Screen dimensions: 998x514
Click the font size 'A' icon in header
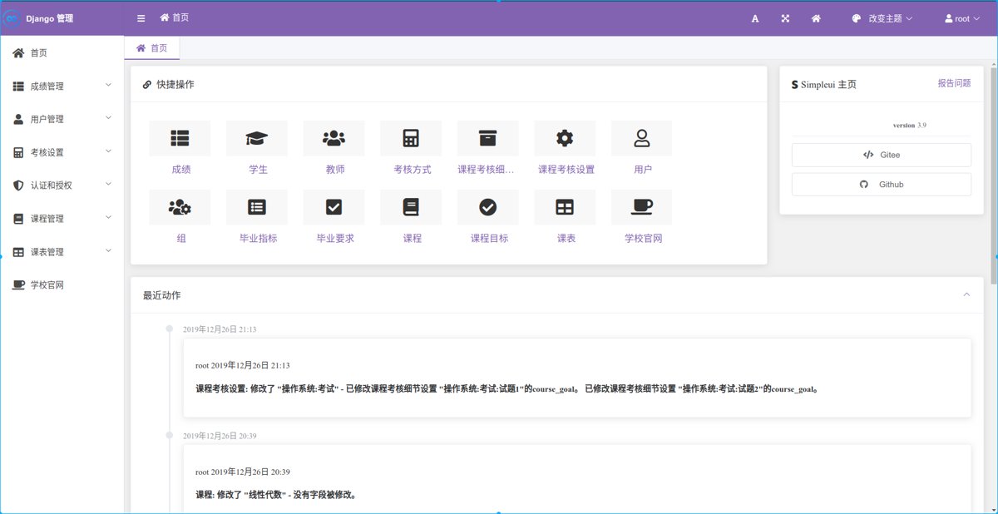[755, 18]
